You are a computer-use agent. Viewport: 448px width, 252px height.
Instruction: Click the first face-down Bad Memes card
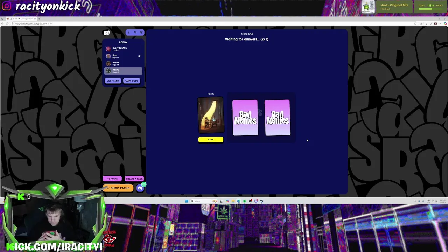(245, 118)
